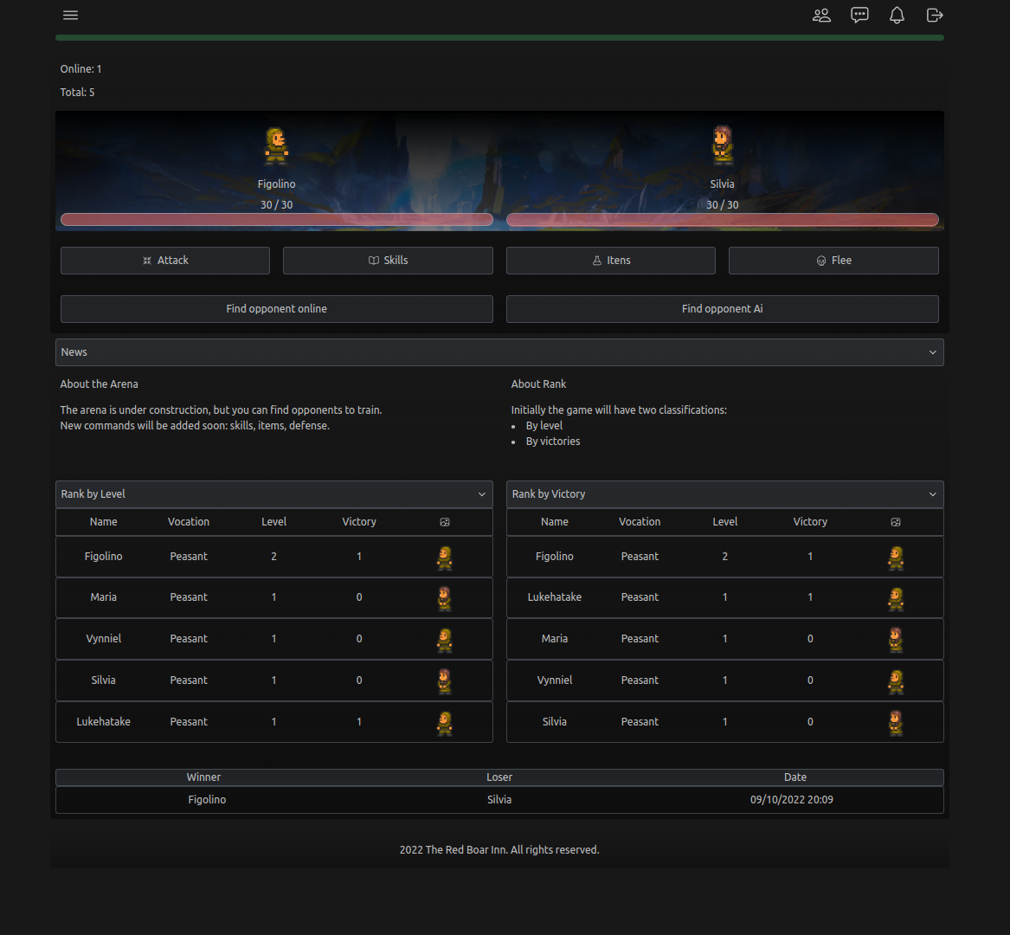Open the chat messages icon

pos(859,15)
